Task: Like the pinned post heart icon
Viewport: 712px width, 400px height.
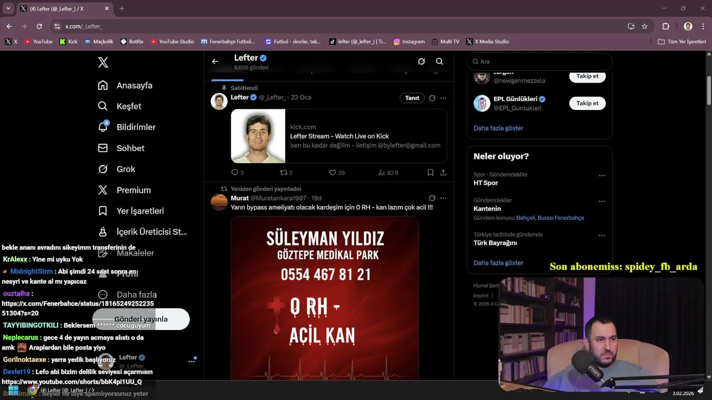Action: (333, 173)
